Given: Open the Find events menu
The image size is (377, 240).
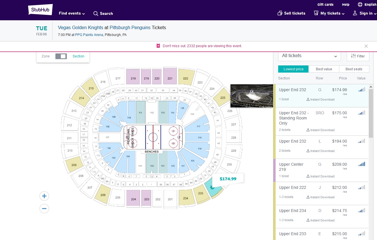Looking at the screenshot, I should pyautogui.click(x=72, y=13).
